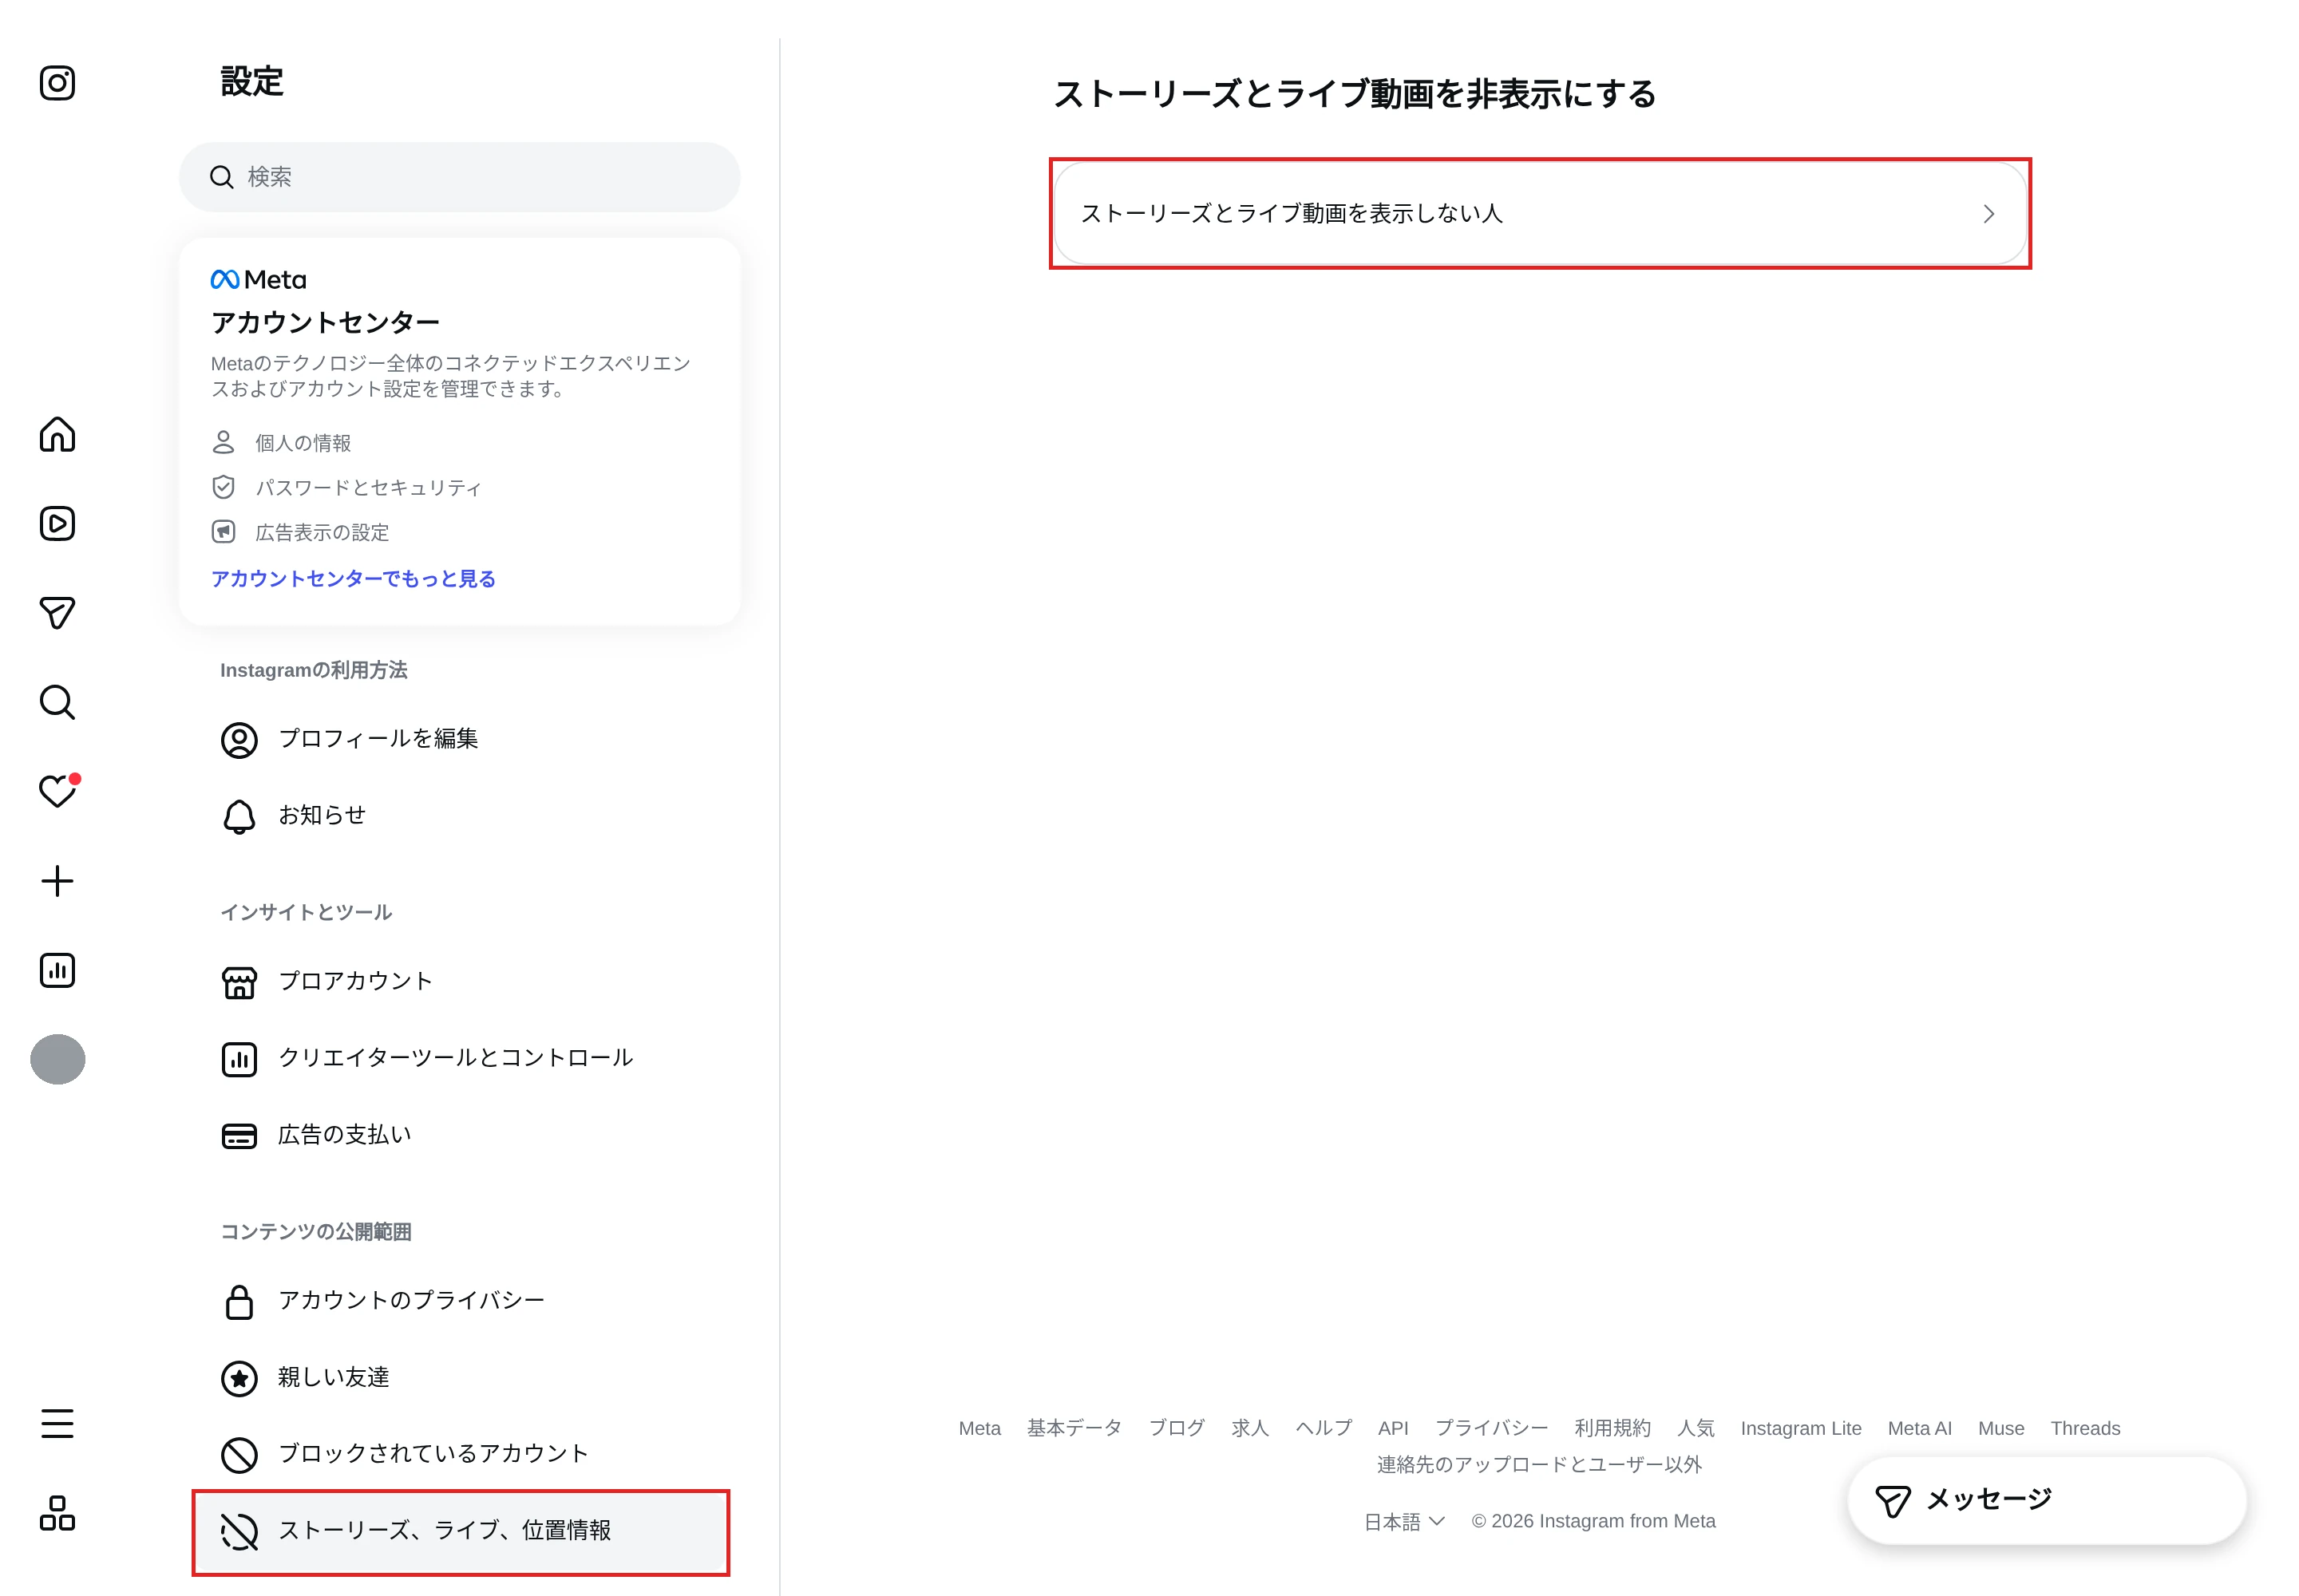Viewport: 2299px width, 1596px height.
Task: Click inside the 検索 settings search field
Action: coord(459,177)
